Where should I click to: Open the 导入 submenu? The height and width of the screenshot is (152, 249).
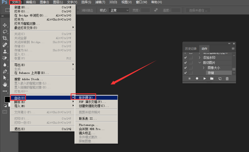(42, 106)
